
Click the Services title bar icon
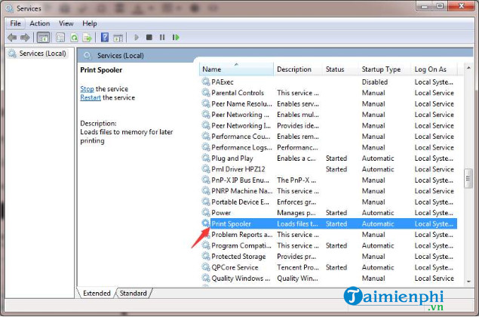pyautogui.click(x=10, y=8)
